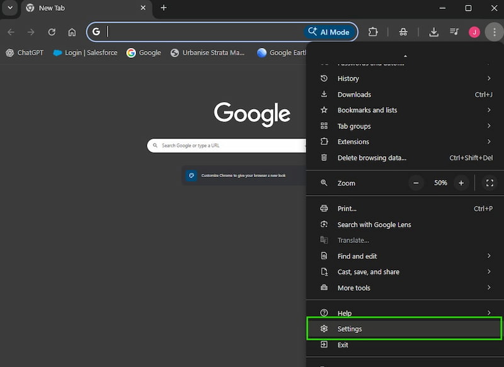Open a new tab with the plus icon
Screen dimensions: 504x367
coord(163,8)
